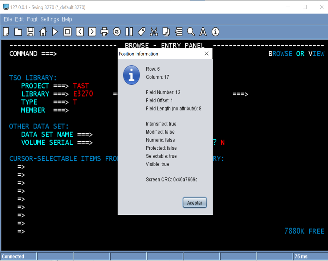This screenshot has height=261, width=328.
Task: Click the printer icon
Action: tap(105, 32)
